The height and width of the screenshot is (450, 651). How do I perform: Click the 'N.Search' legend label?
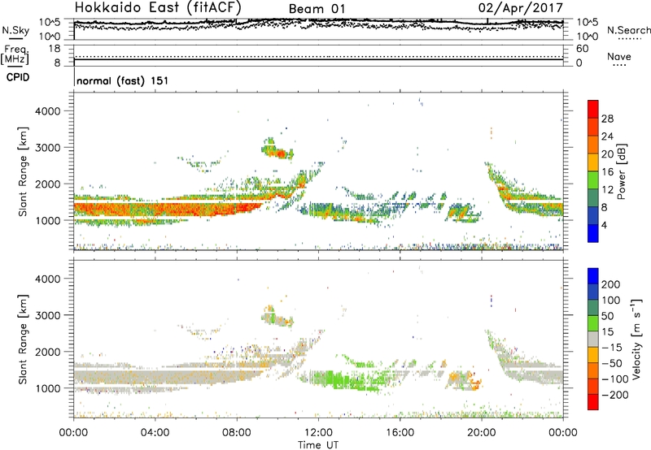(x=628, y=30)
